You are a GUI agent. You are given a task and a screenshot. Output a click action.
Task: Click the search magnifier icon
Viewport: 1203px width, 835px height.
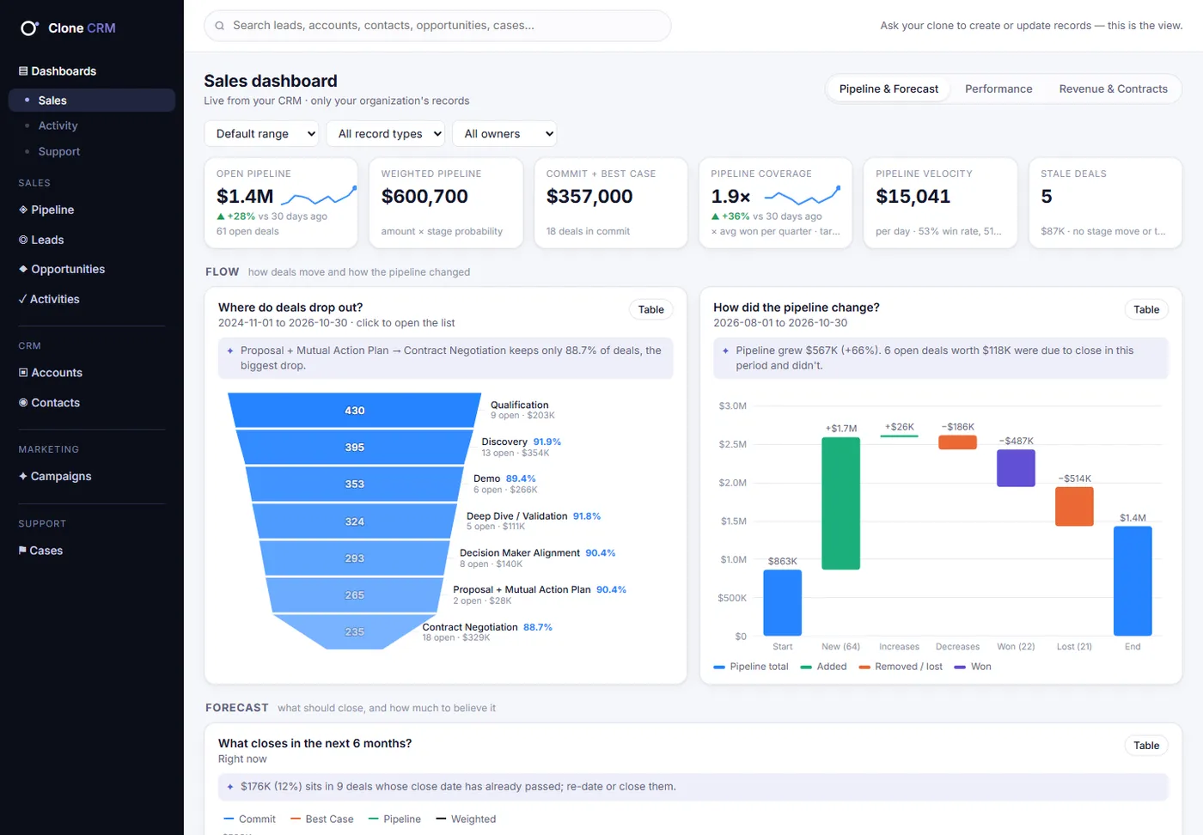point(220,26)
